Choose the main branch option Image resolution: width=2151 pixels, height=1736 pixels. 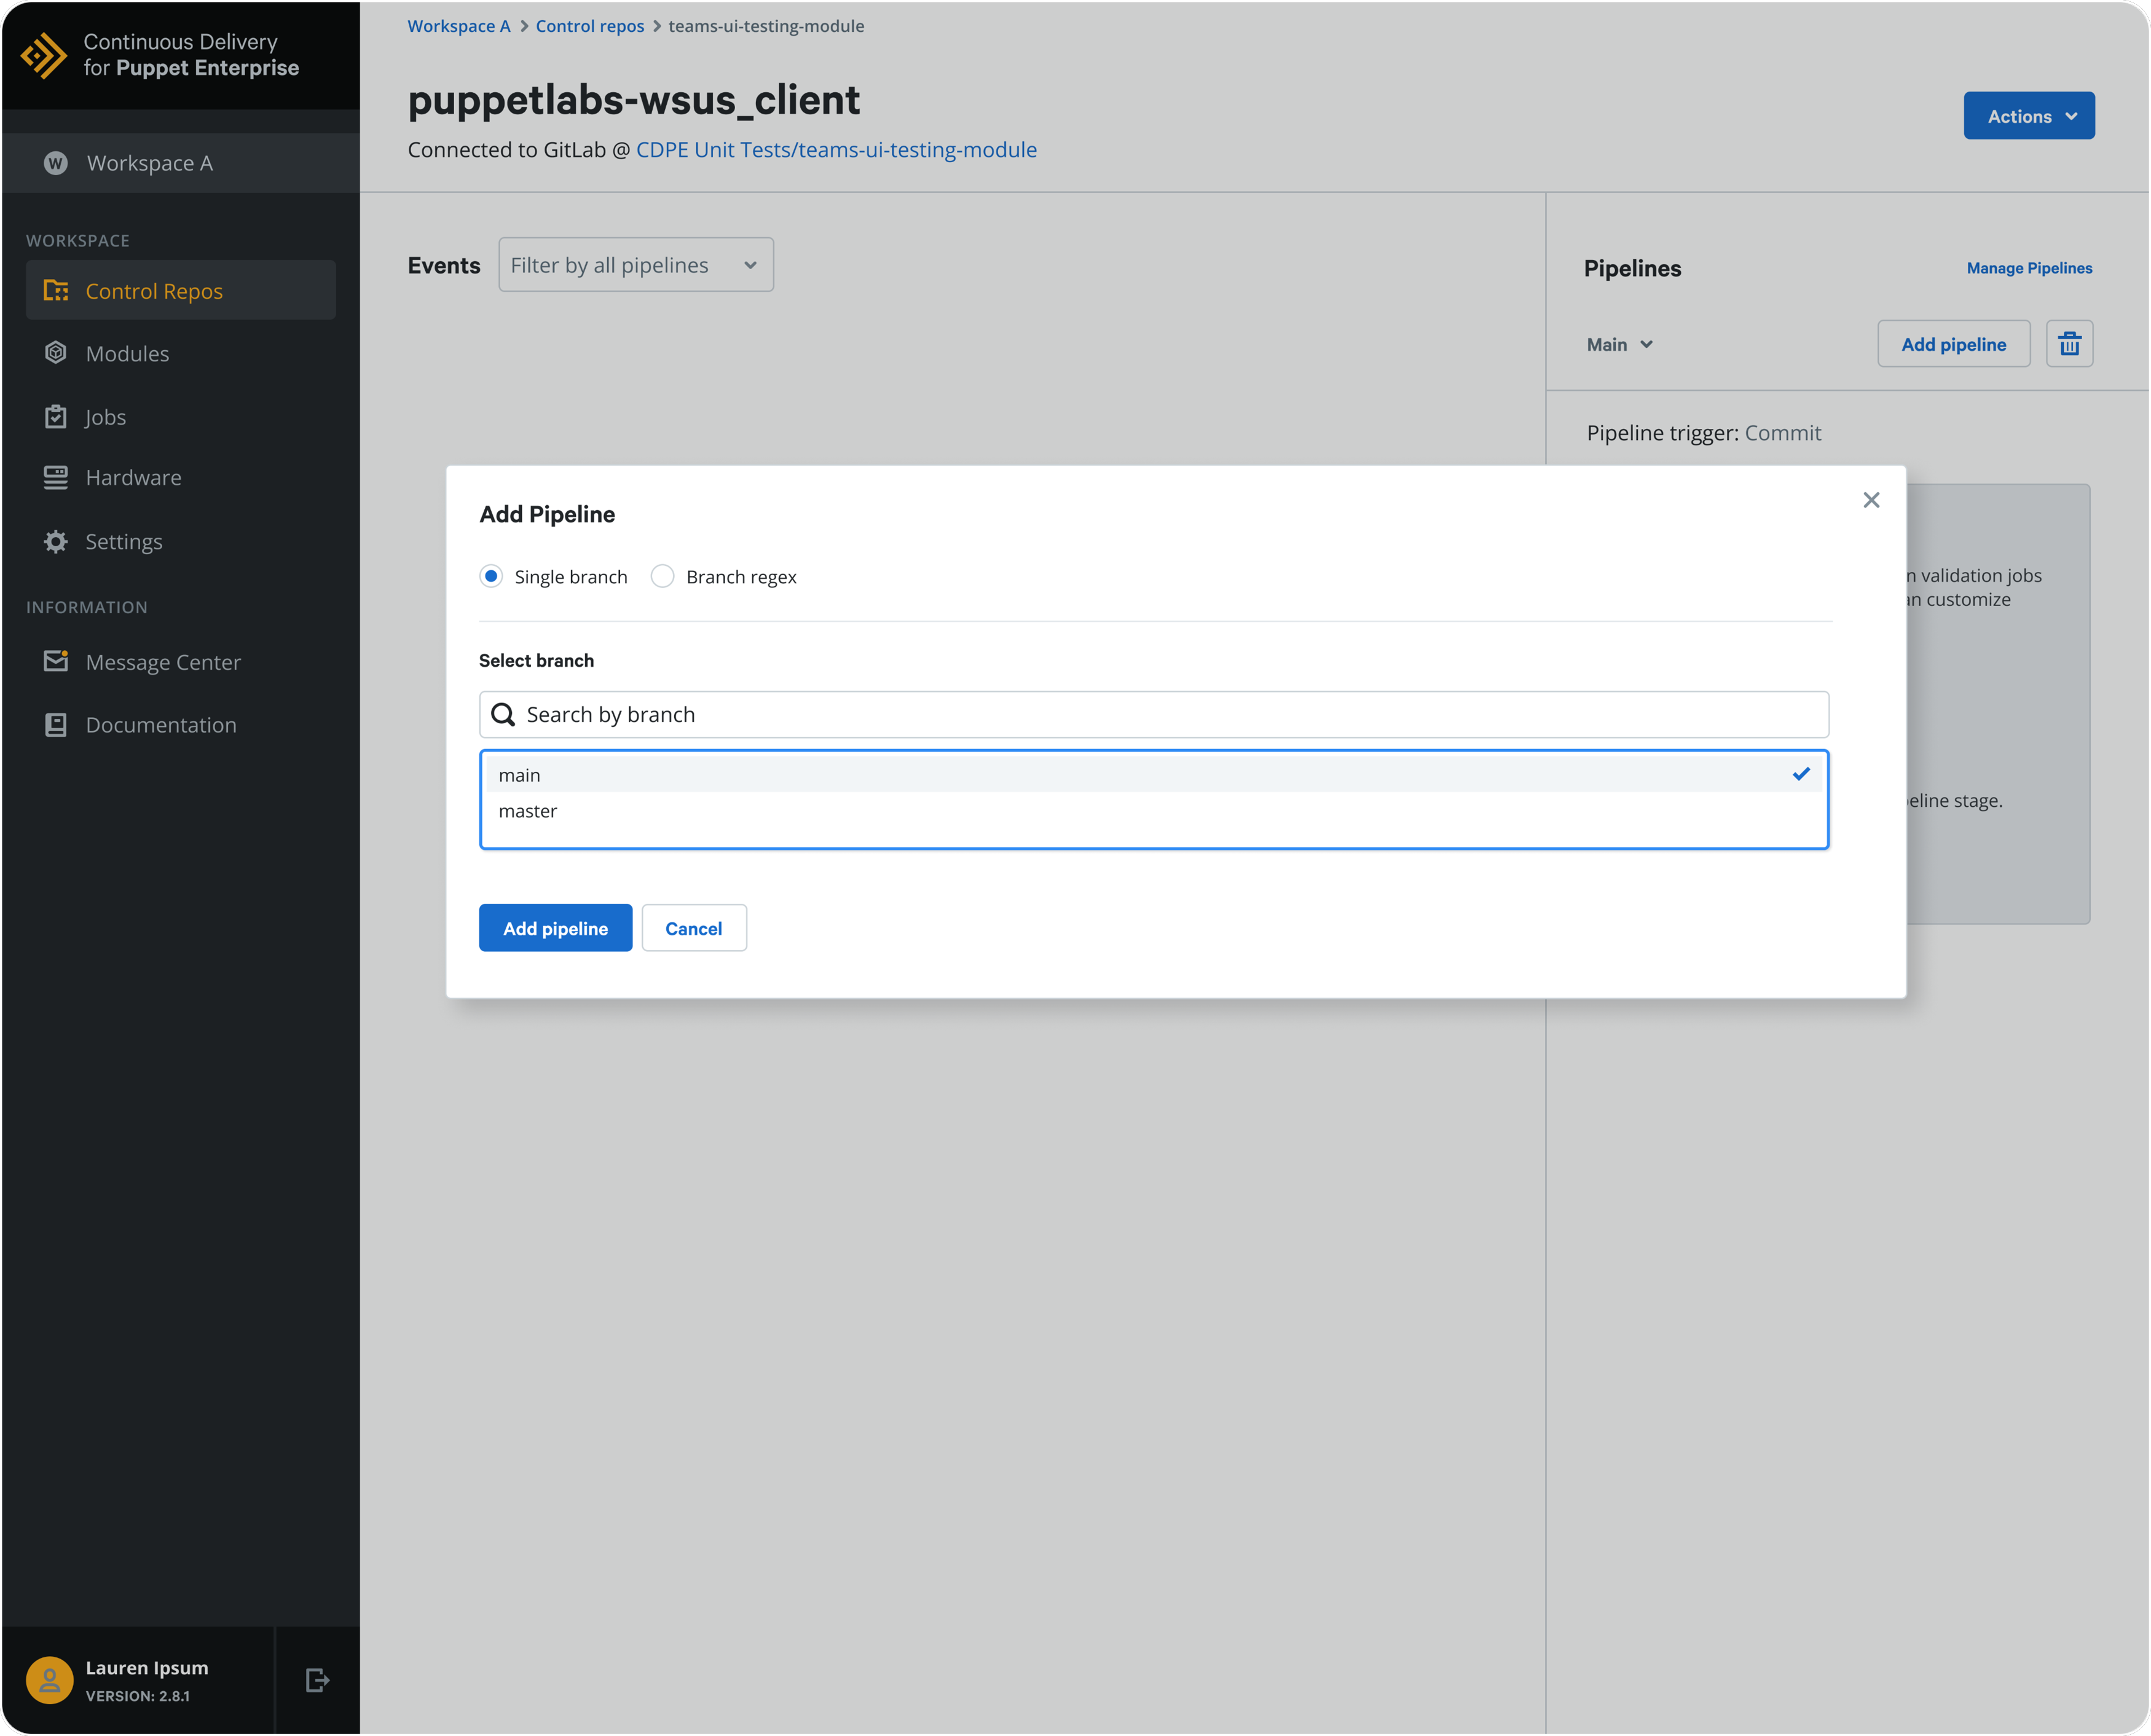tap(1154, 774)
